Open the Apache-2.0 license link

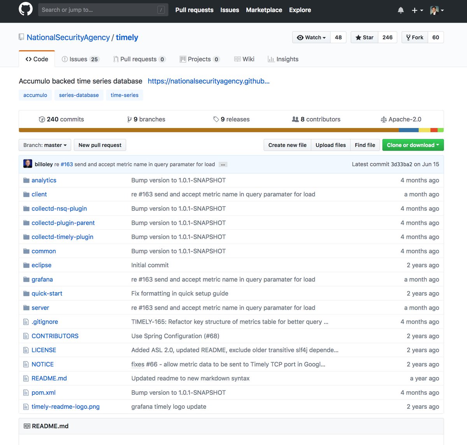pos(401,119)
